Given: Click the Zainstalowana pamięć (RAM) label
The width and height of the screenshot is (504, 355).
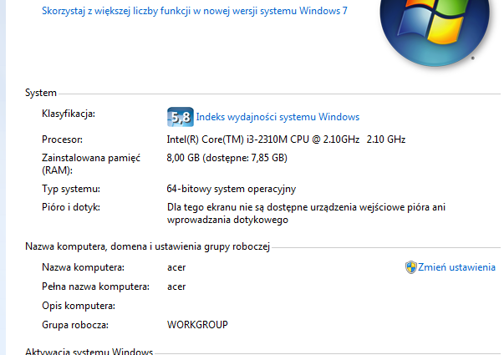Looking at the screenshot, I should 91,164.
